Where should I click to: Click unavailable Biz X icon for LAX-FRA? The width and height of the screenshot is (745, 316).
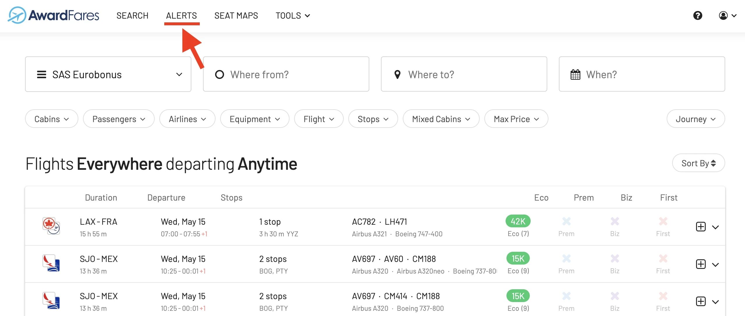tap(615, 221)
